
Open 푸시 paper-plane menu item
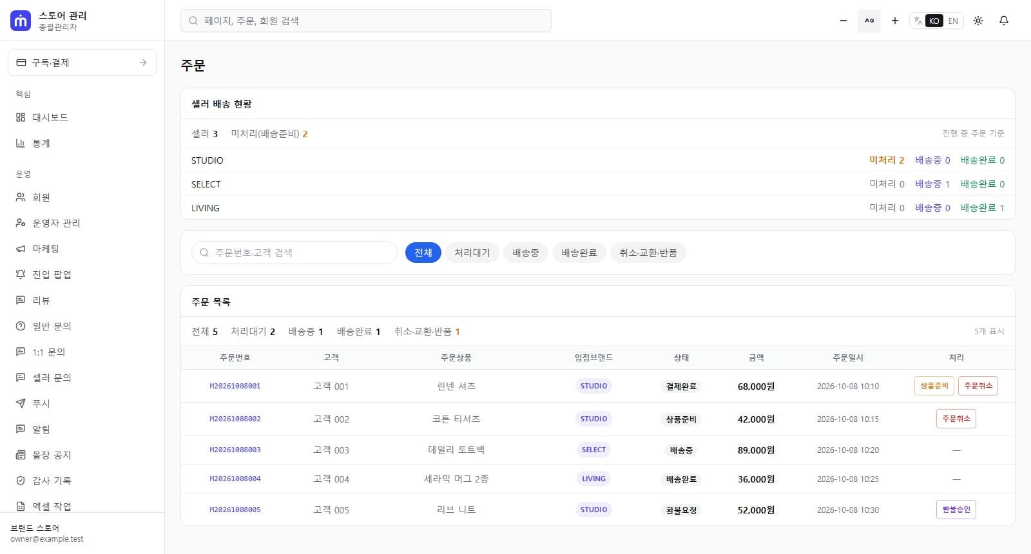tap(82, 403)
